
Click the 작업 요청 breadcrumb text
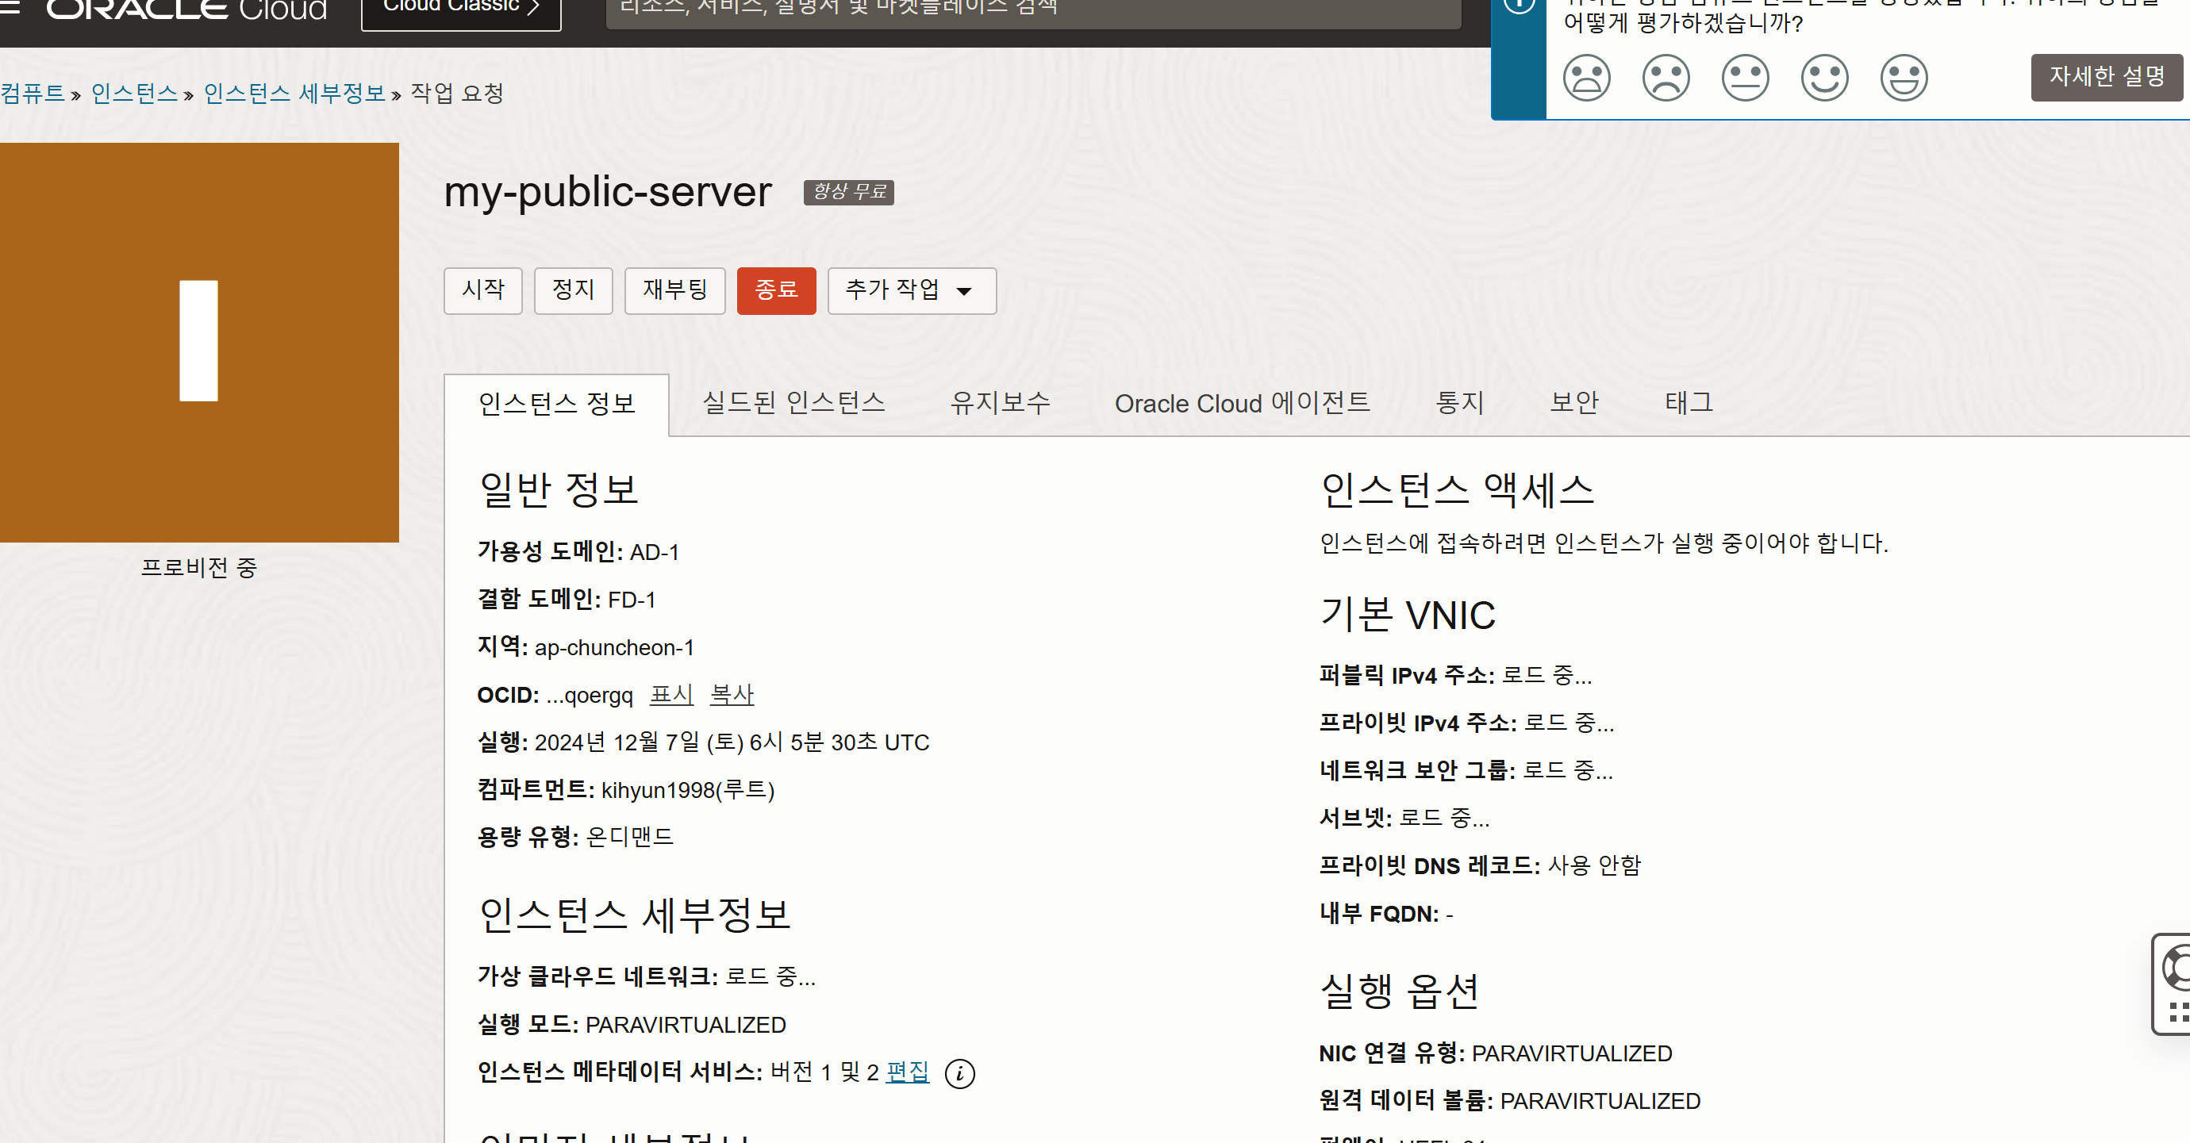coord(457,93)
